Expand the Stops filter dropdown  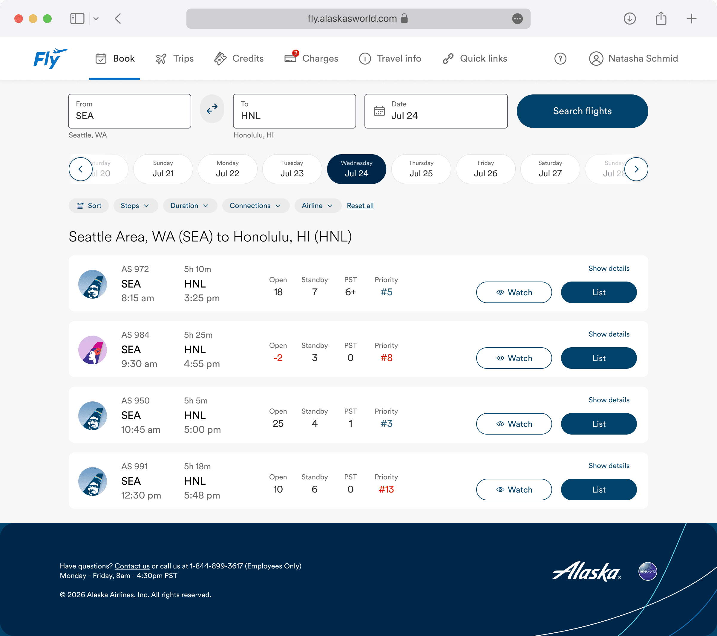[135, 206]
